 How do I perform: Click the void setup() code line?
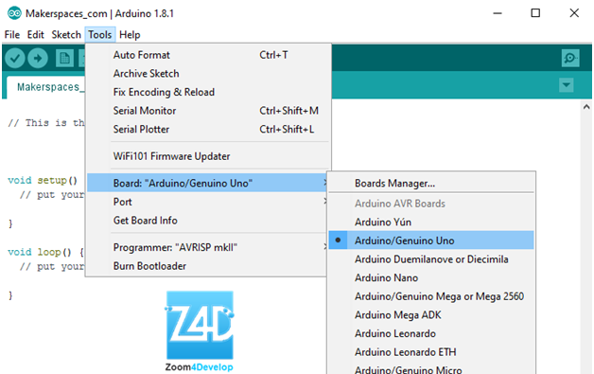click(43, 180)
